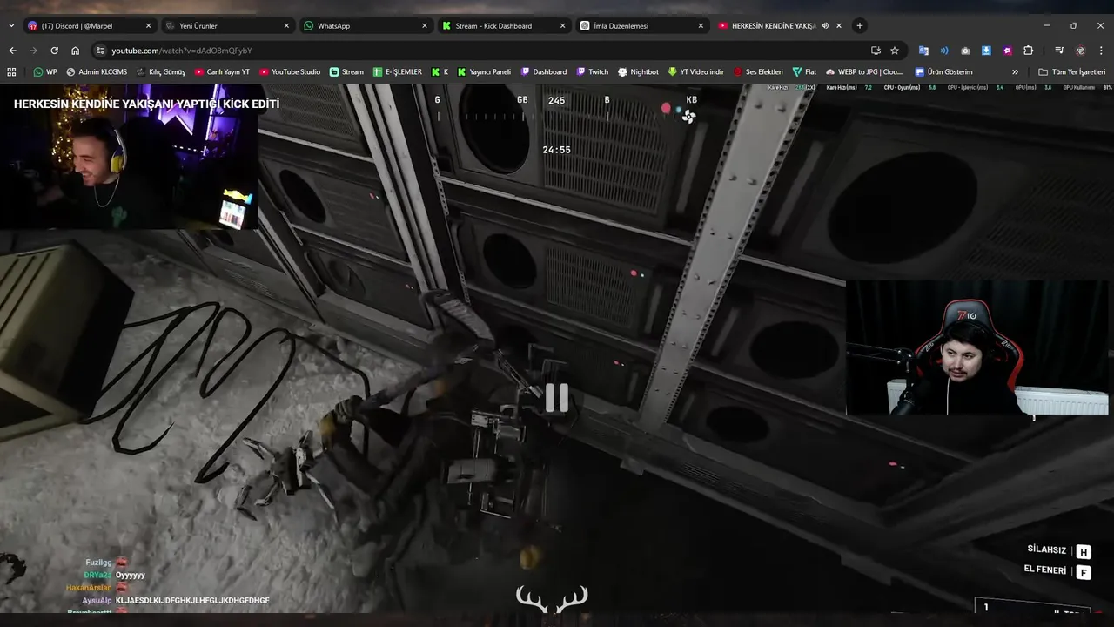Show hidden bookmarks with chevron
The height and width of the screenshot is (627, 1114).
pos(1015,71)
